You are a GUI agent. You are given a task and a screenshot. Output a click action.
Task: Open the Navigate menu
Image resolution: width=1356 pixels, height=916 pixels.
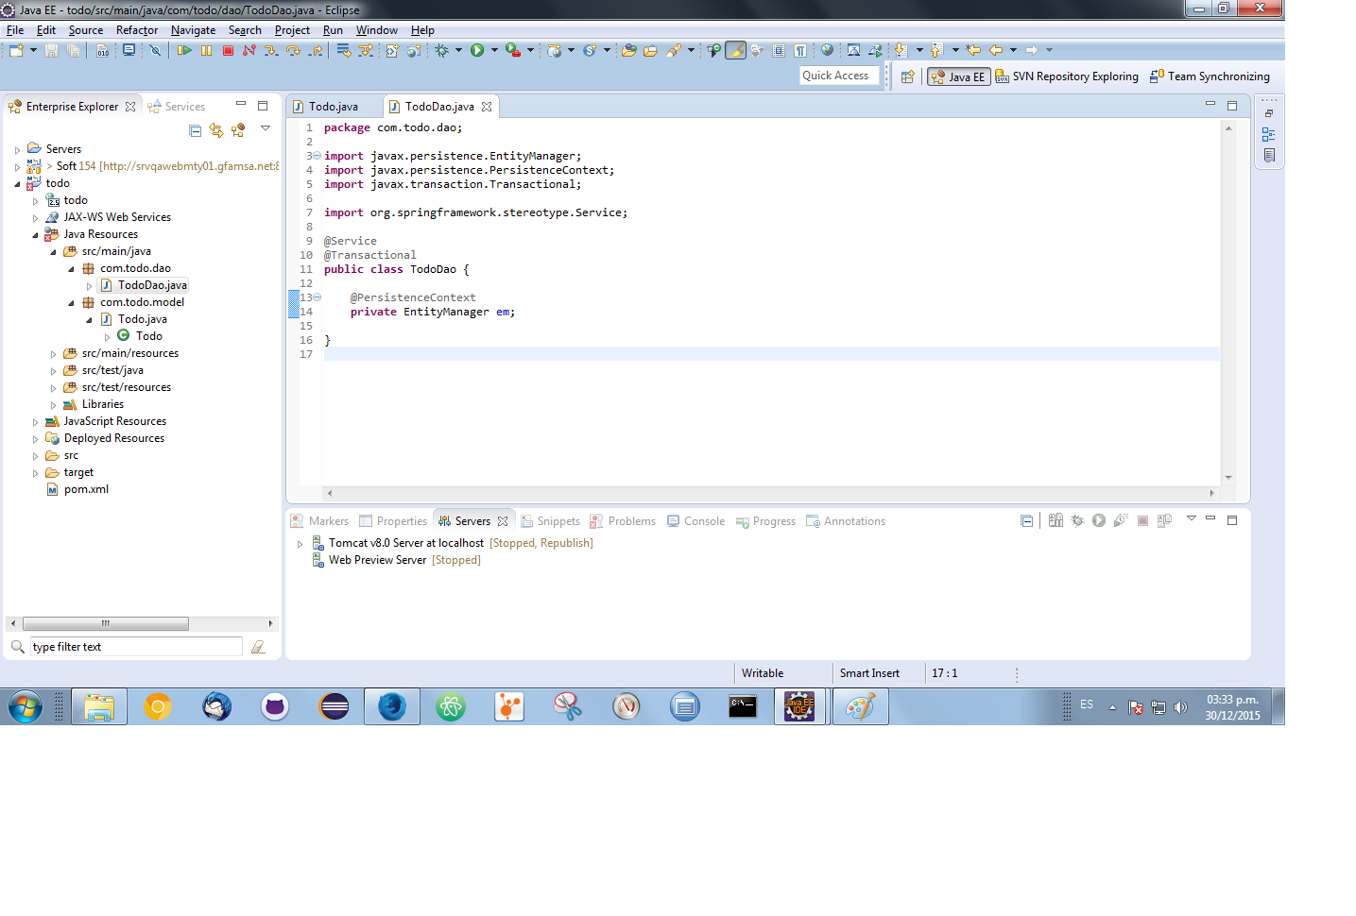[x=193, y=30]
